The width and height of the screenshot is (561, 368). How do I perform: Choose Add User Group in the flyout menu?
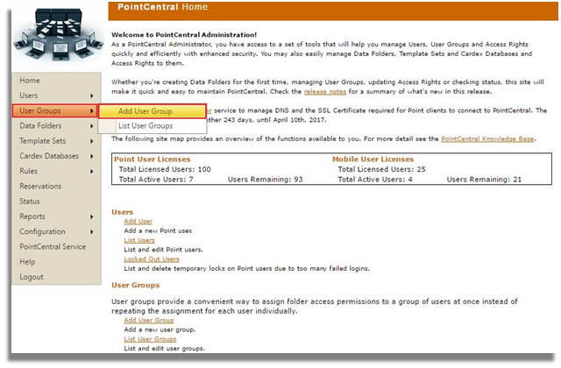click(153, 111)
